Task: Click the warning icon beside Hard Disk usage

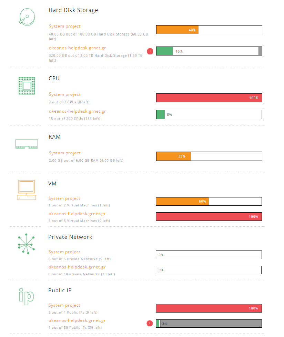Action: point(150,51)
